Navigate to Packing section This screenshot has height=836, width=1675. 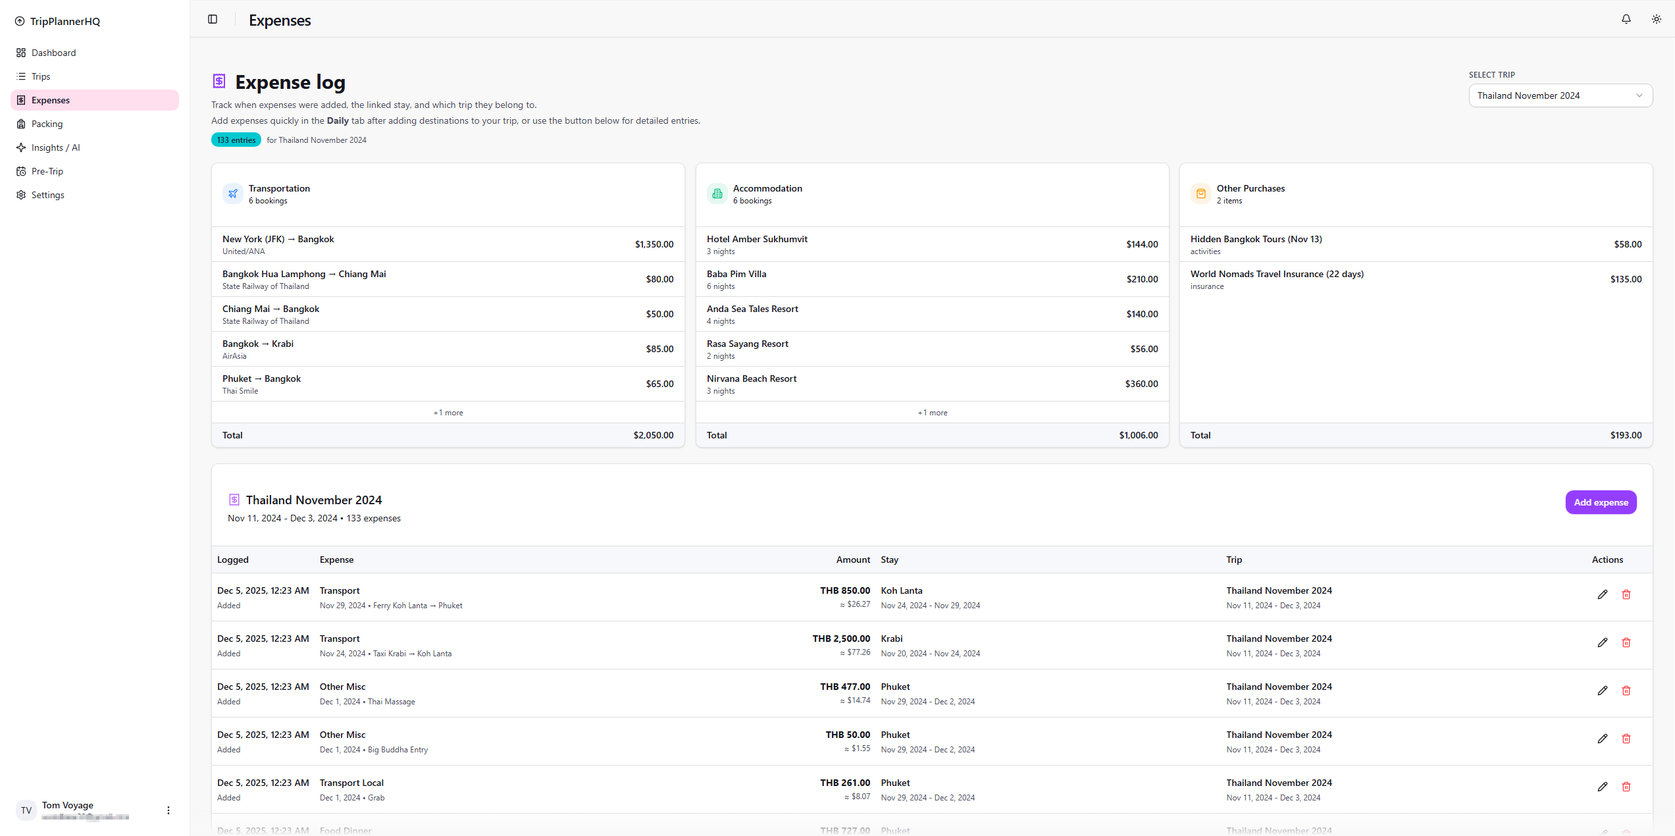(x=47, y=124)
